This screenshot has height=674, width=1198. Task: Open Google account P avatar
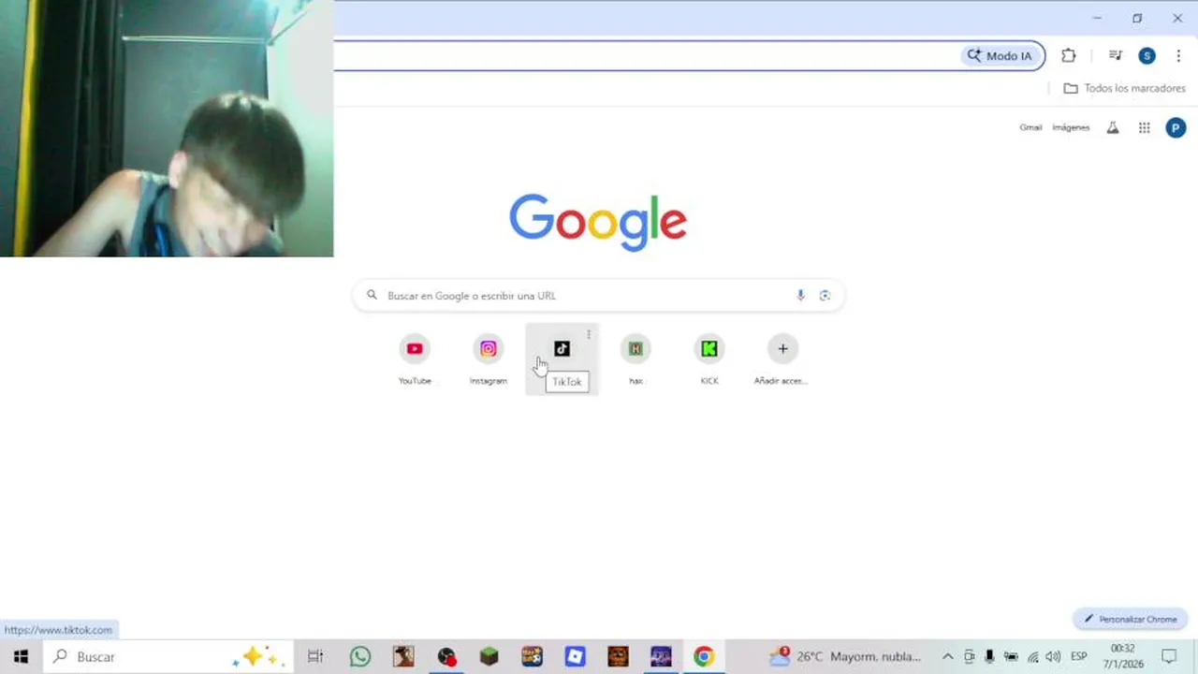click(1176, 127)
